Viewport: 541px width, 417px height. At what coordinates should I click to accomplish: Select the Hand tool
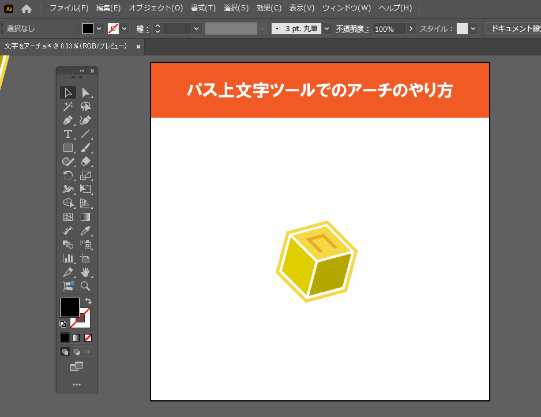[x=85, y=272]
